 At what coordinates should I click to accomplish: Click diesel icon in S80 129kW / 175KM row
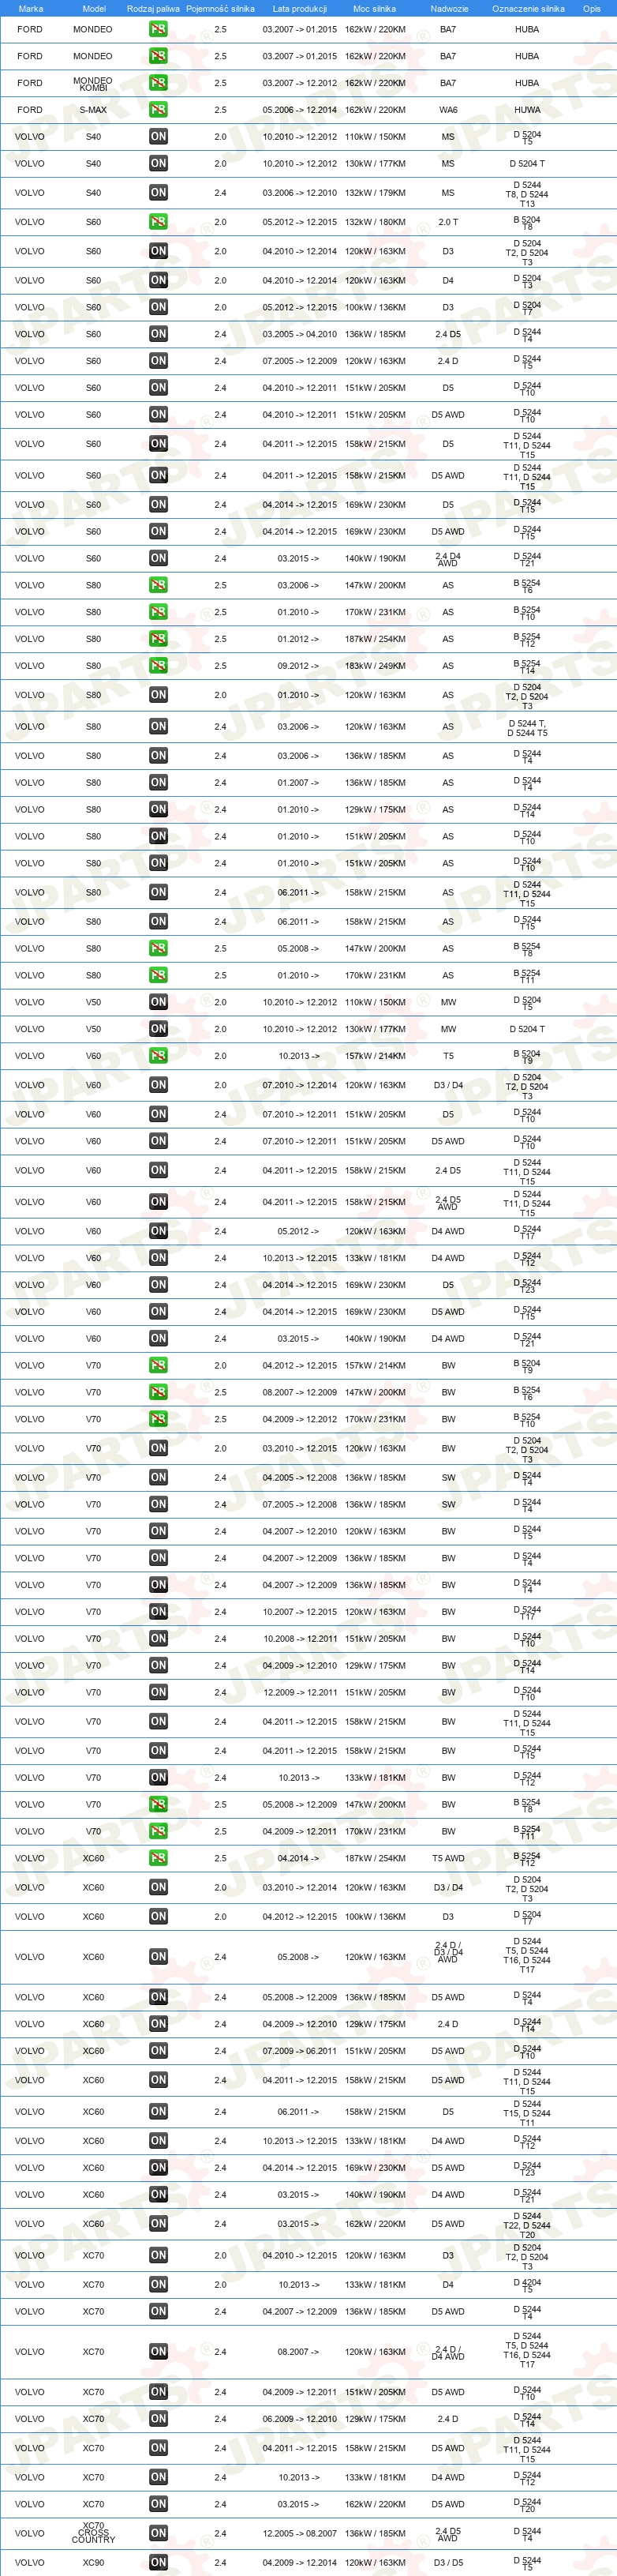click(x=158, y=810)
